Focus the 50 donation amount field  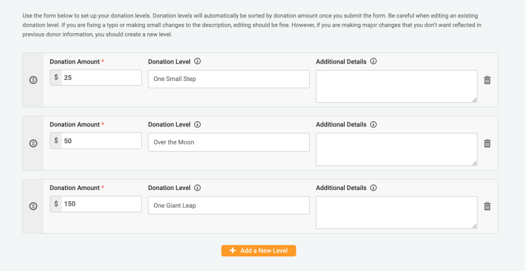(101, 141)
